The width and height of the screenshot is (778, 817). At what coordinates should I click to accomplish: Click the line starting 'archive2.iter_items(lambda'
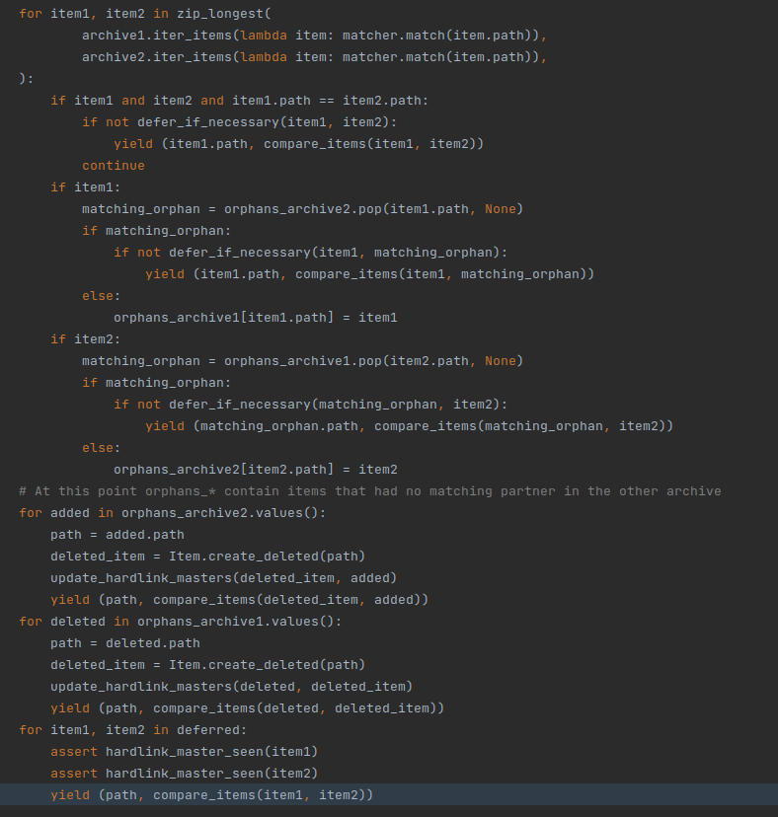[314, 57]
